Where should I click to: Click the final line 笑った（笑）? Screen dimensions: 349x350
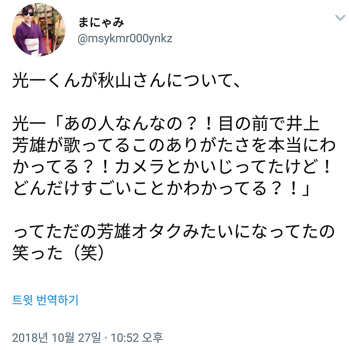[x=59, y=254]
